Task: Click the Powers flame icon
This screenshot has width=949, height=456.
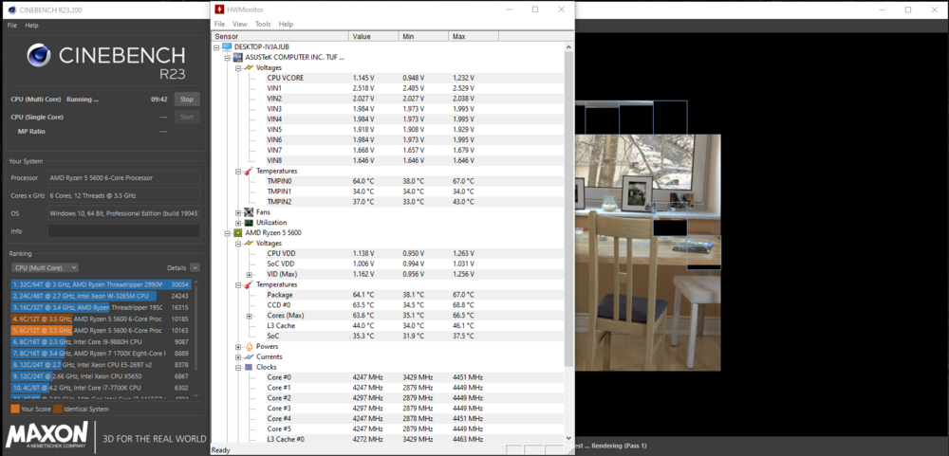Action: (249, 346)
